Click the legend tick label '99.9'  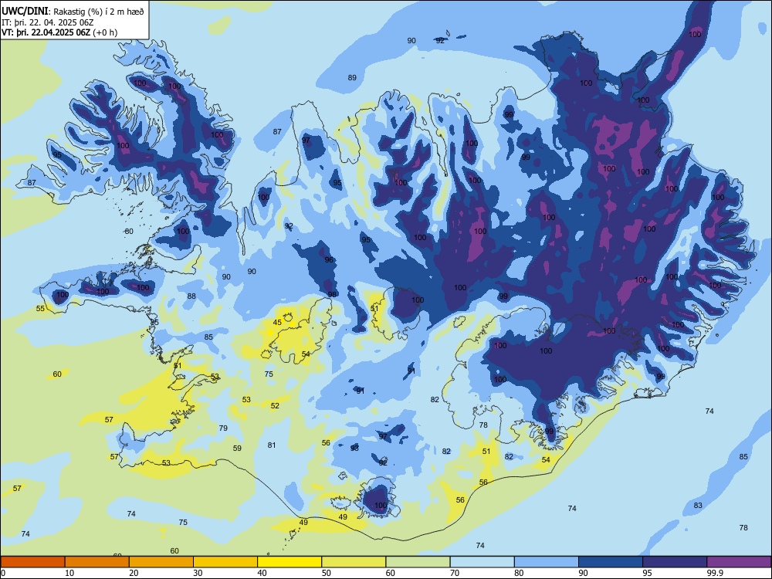point(714,573)
